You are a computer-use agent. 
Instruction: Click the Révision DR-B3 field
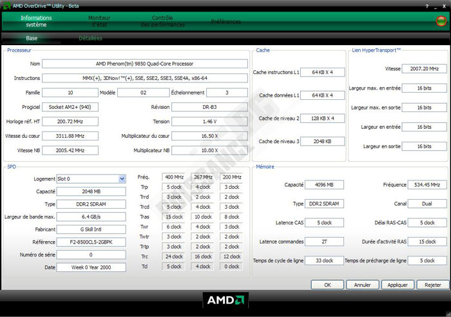pos(209,107)
